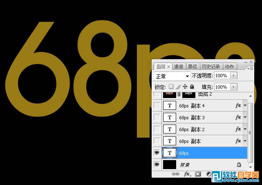The width and height of the screenshot is (262, 185).
Task: Click the lock transparent pixels icon
Action: tap(171, 87)
